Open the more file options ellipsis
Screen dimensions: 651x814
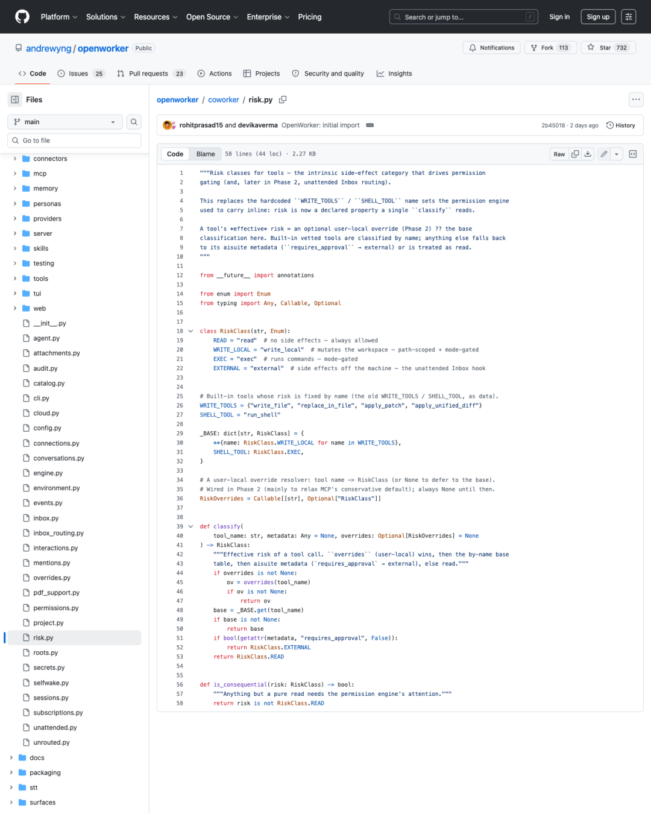point(636,99)
